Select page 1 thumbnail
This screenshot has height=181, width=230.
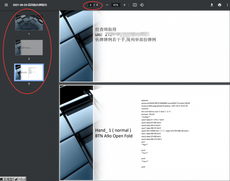[29, 23]
